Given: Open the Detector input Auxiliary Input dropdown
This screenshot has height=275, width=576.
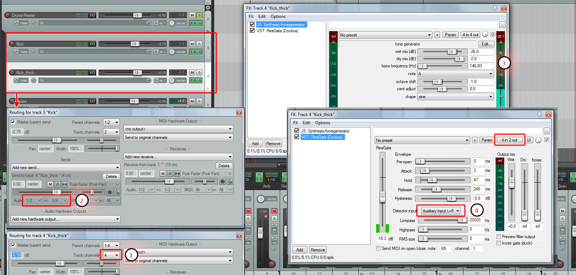Looking at the screenshot, I should point(441,211).
